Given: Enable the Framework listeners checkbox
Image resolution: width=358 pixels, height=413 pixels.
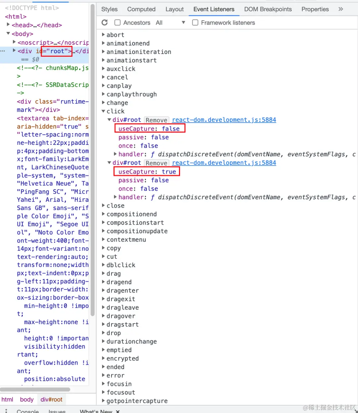Looking at the screenshot, I should pyautogui.click(x=195, y=22).
